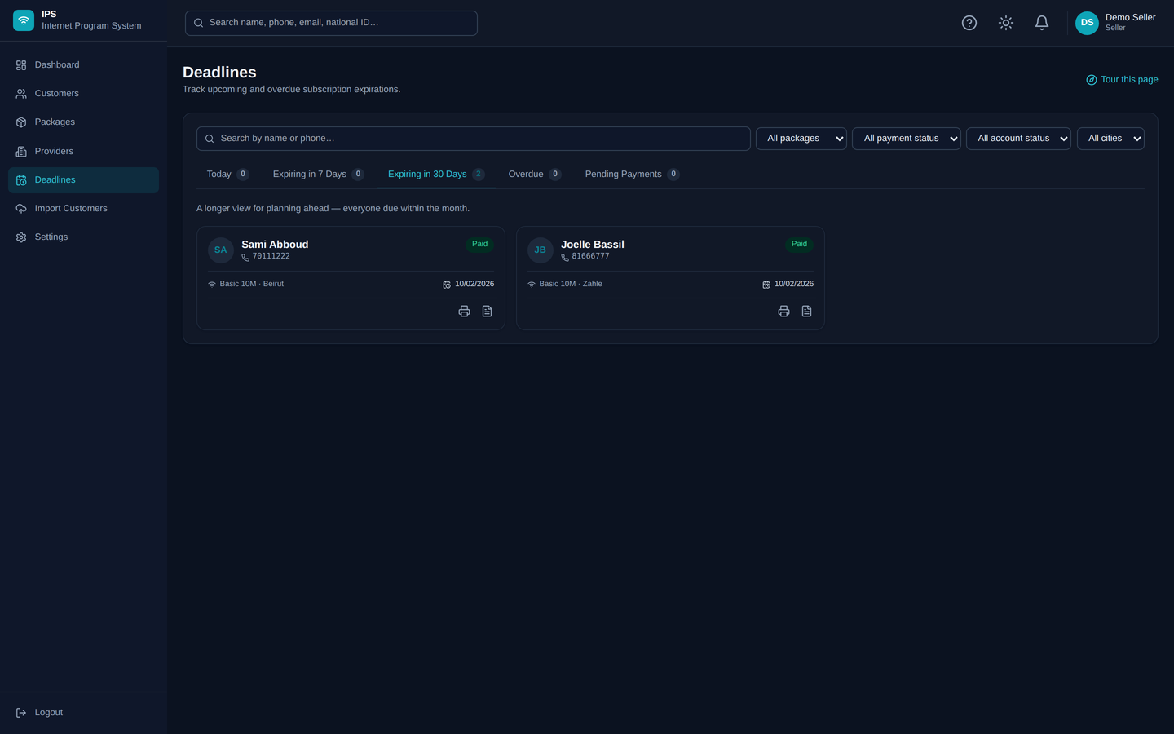Viewport: 1174px width, 734px height.
Task: Select Expiring in 7 Days tab
Action: tap(318, 175)
